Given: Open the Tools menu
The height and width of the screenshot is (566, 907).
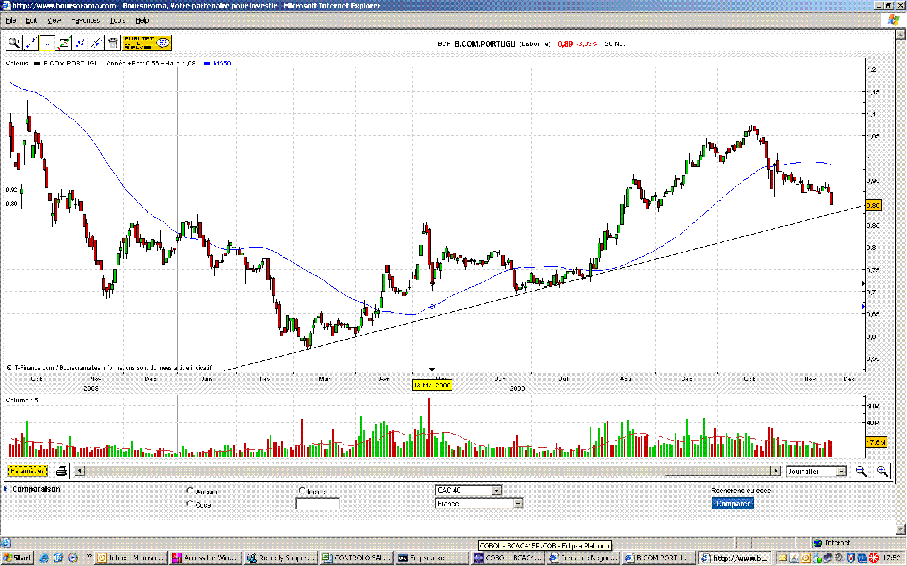Looking at the screenshot, I should pos(118,20).
